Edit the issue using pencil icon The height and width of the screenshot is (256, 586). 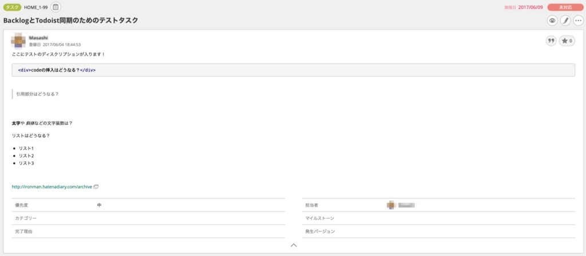tap(565, 21)
